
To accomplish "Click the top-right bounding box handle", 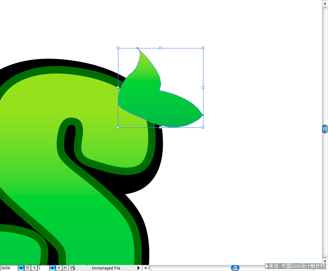I will [x=203, y=48].
